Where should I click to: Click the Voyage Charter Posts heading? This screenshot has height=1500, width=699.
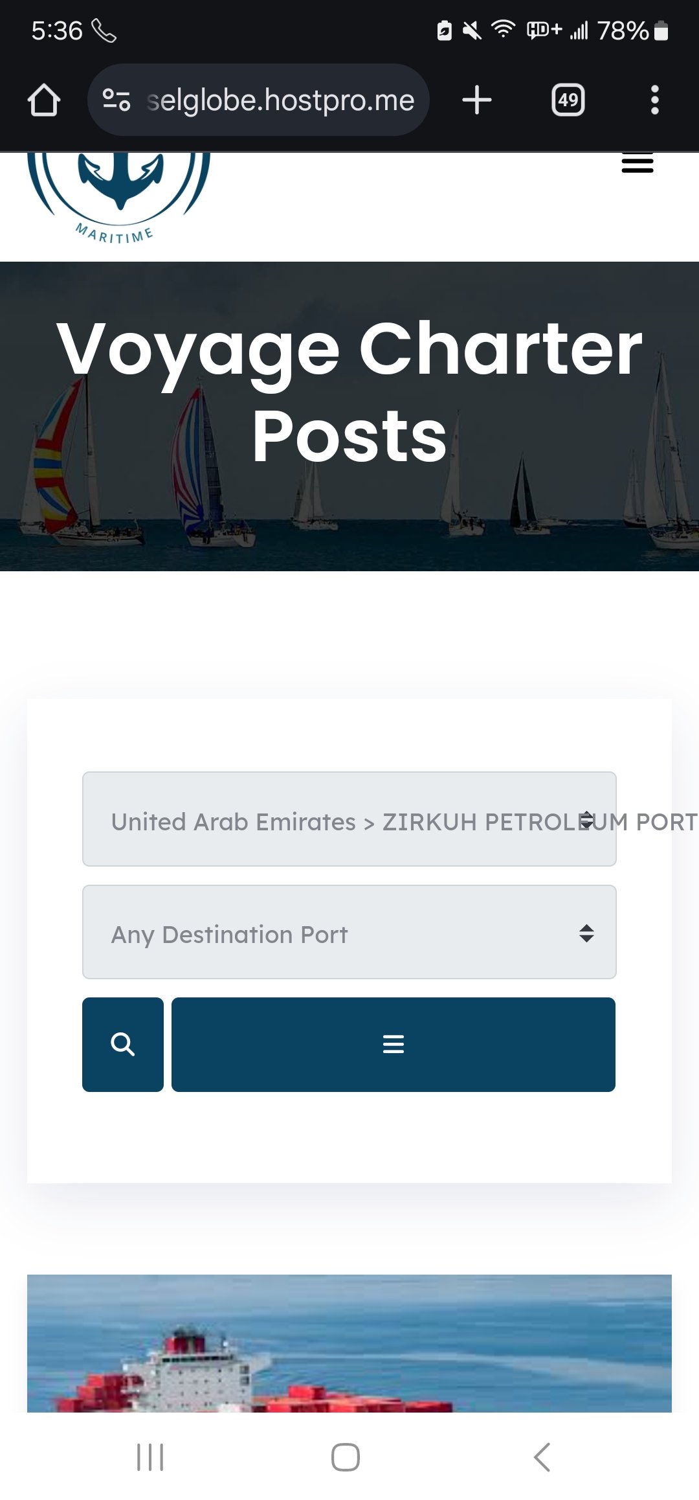click(349, 392)
